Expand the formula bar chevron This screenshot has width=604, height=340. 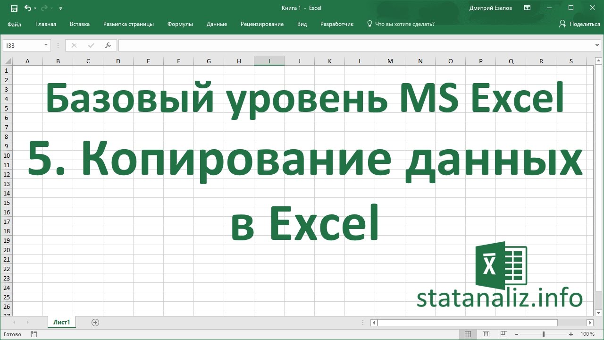[598, 45]
